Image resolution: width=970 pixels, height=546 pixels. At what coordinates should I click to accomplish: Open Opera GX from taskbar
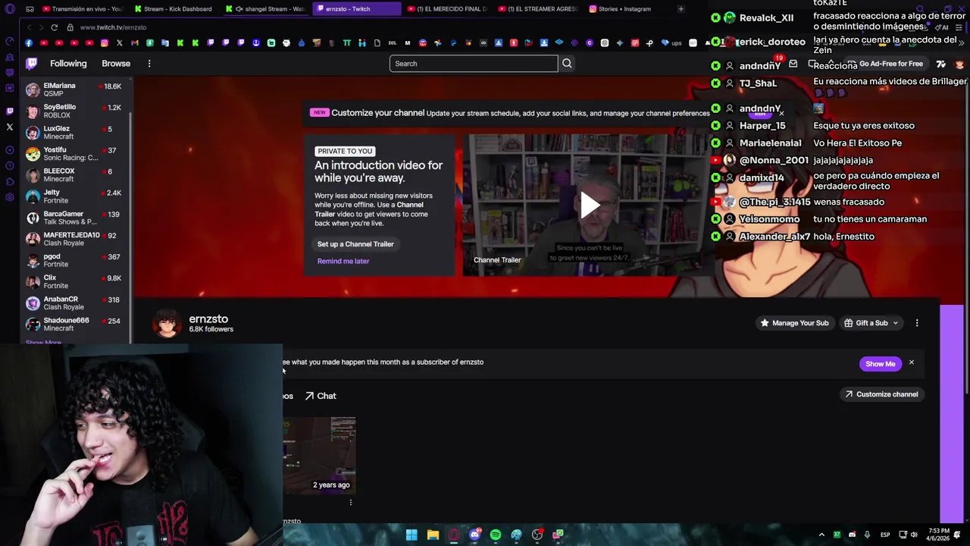pyautogui.click(x=453, y=535)
